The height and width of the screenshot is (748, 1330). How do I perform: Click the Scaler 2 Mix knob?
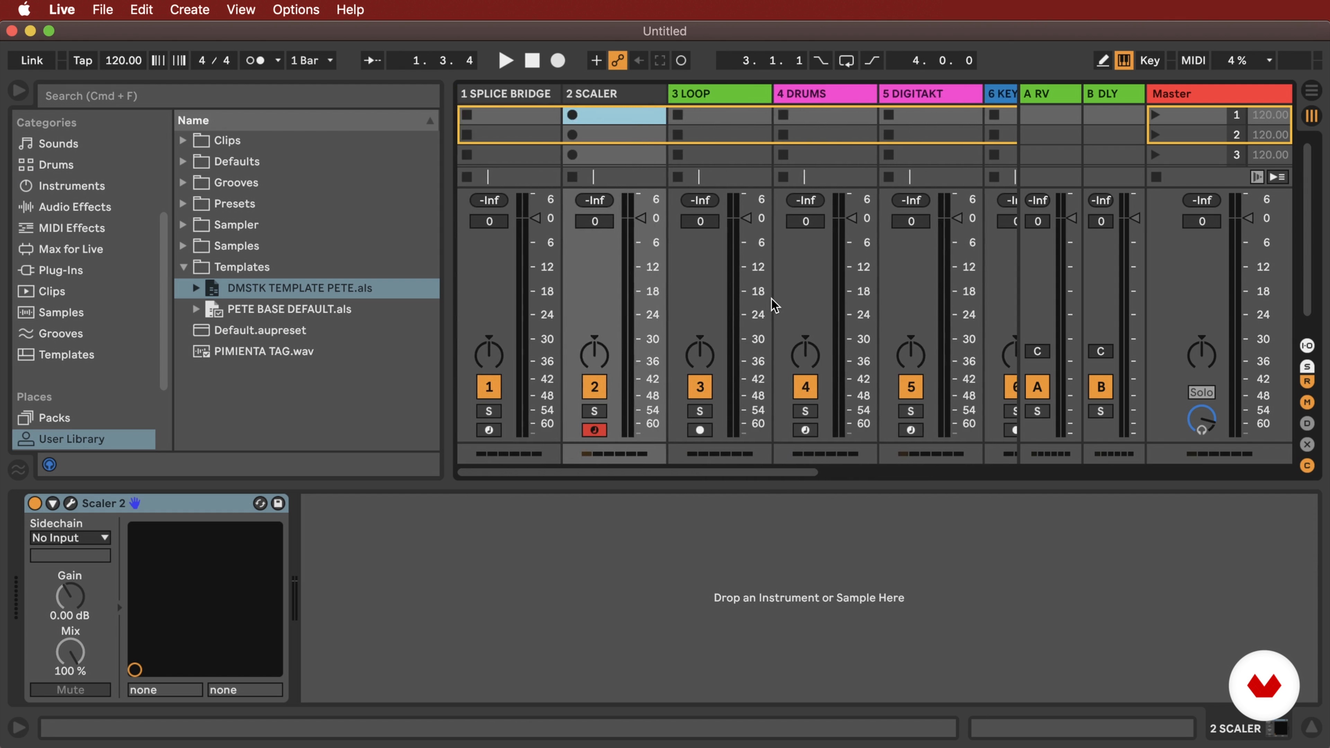pyautogui.click(x=70, y=652)
